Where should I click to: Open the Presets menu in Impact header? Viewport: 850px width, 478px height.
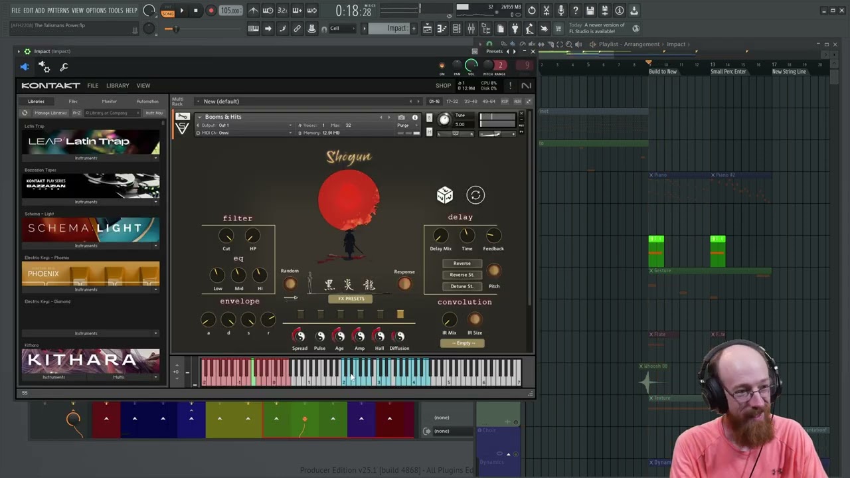coord(494,51)
